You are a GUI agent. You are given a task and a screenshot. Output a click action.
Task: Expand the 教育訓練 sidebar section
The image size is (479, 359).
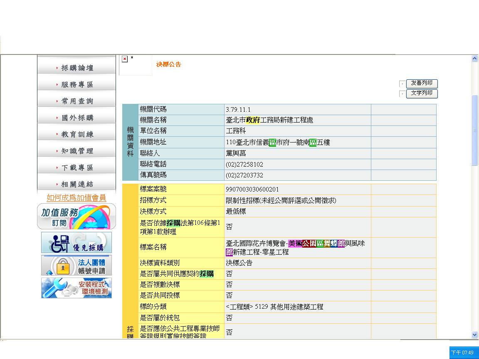click(x=77, y=134)
